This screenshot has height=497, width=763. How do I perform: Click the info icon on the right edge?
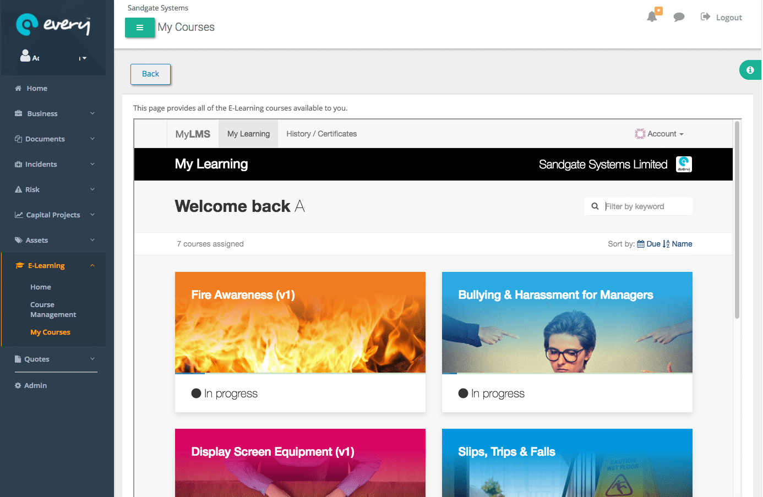click(750, 70)
